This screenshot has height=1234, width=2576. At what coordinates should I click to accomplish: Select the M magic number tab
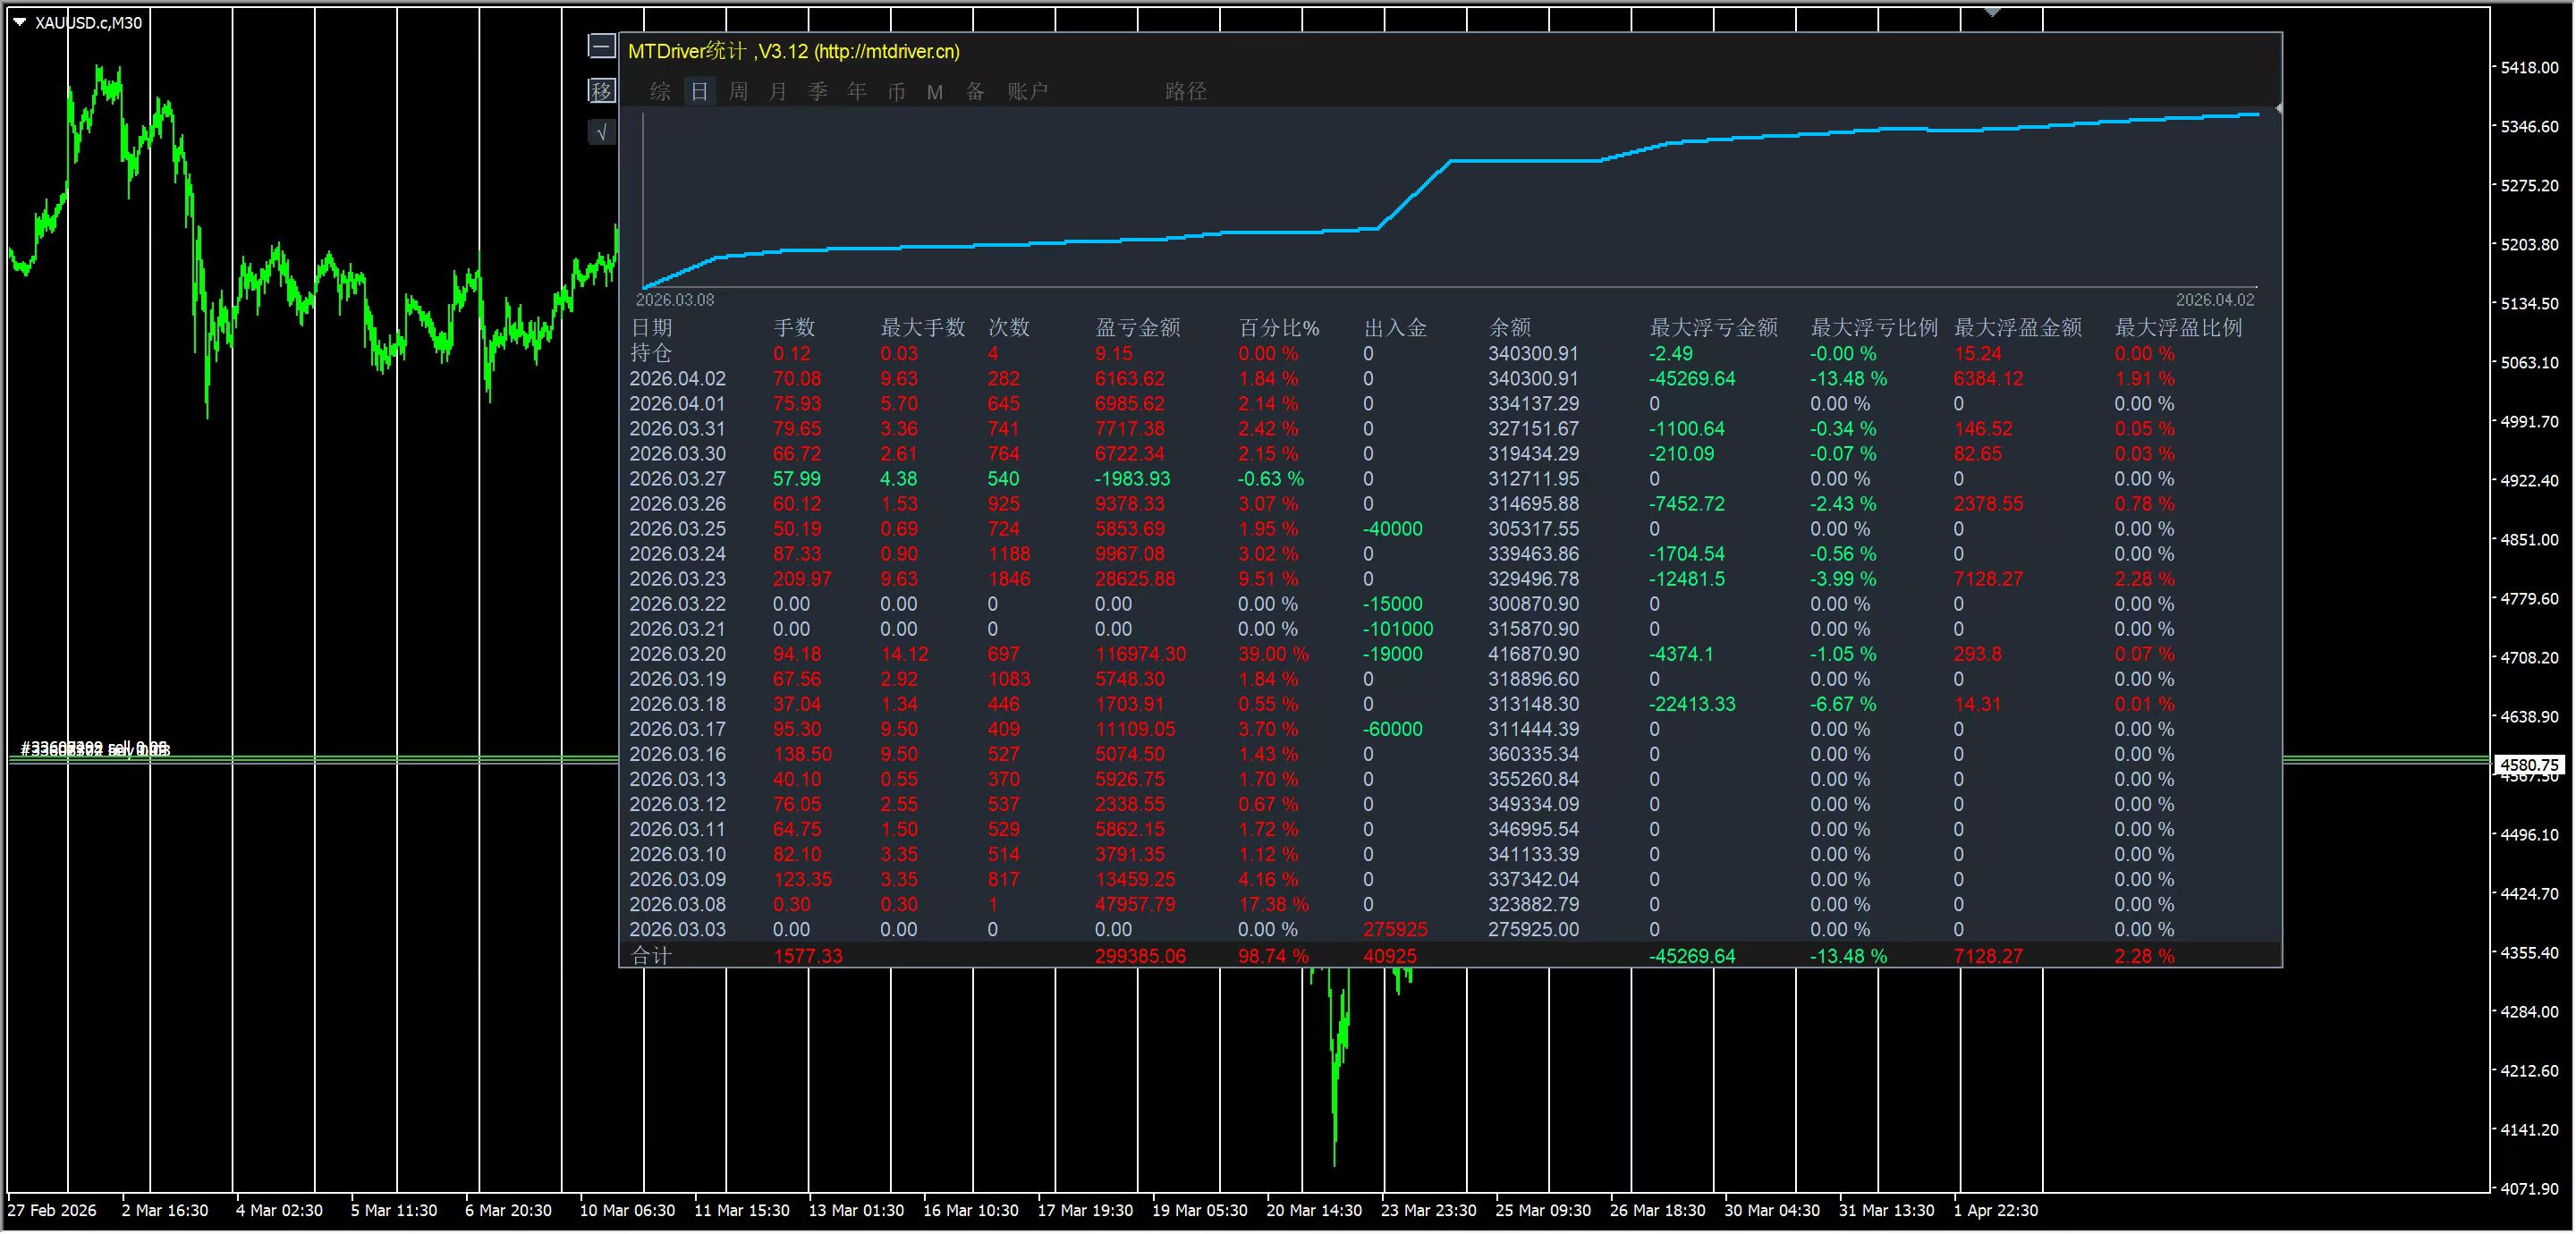[x=935, y=92]
